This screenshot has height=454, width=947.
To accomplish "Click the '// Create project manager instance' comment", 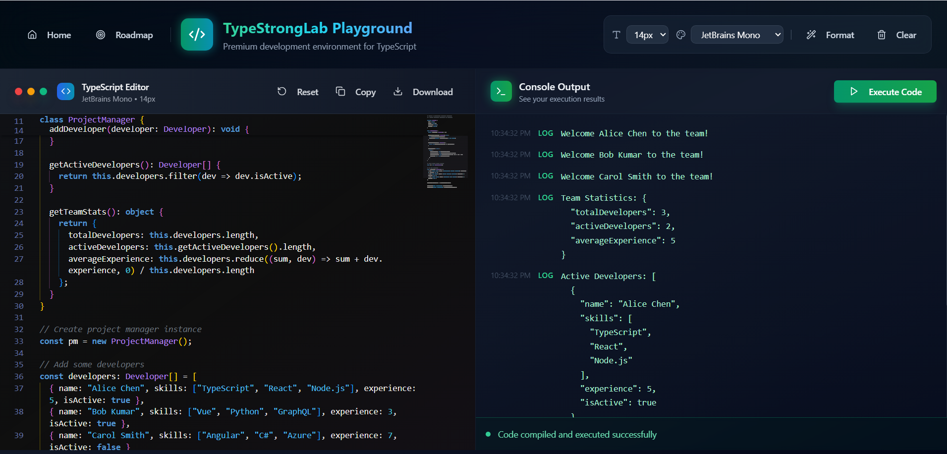I will click(x=120, y=329).
